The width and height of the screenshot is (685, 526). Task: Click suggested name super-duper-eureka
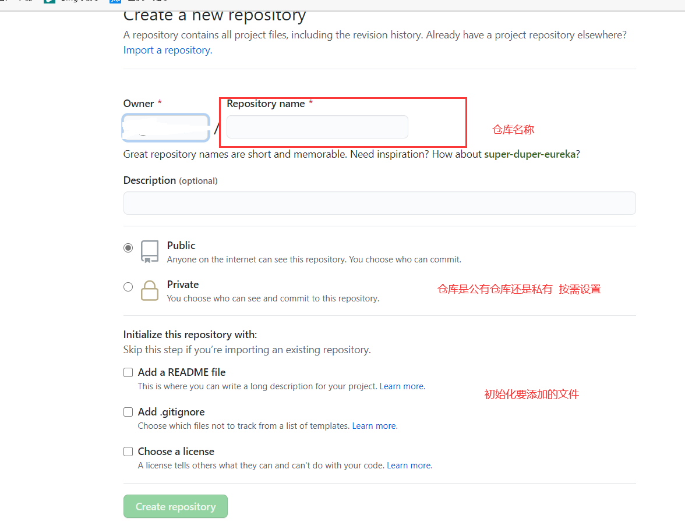[530, 154]
